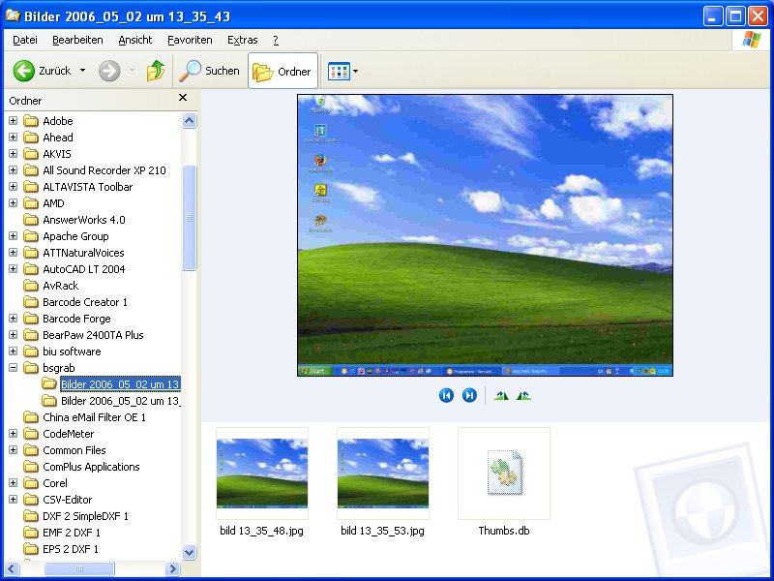Open the Suchen search tool
774x581 pixels.
pyautogui.click(x=209, y=71)
